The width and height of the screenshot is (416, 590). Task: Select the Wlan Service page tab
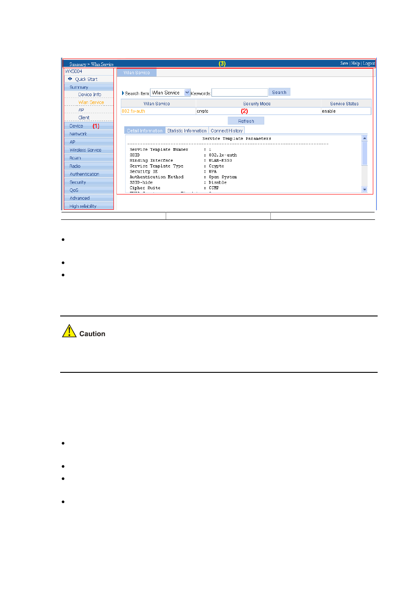[136, 73]
